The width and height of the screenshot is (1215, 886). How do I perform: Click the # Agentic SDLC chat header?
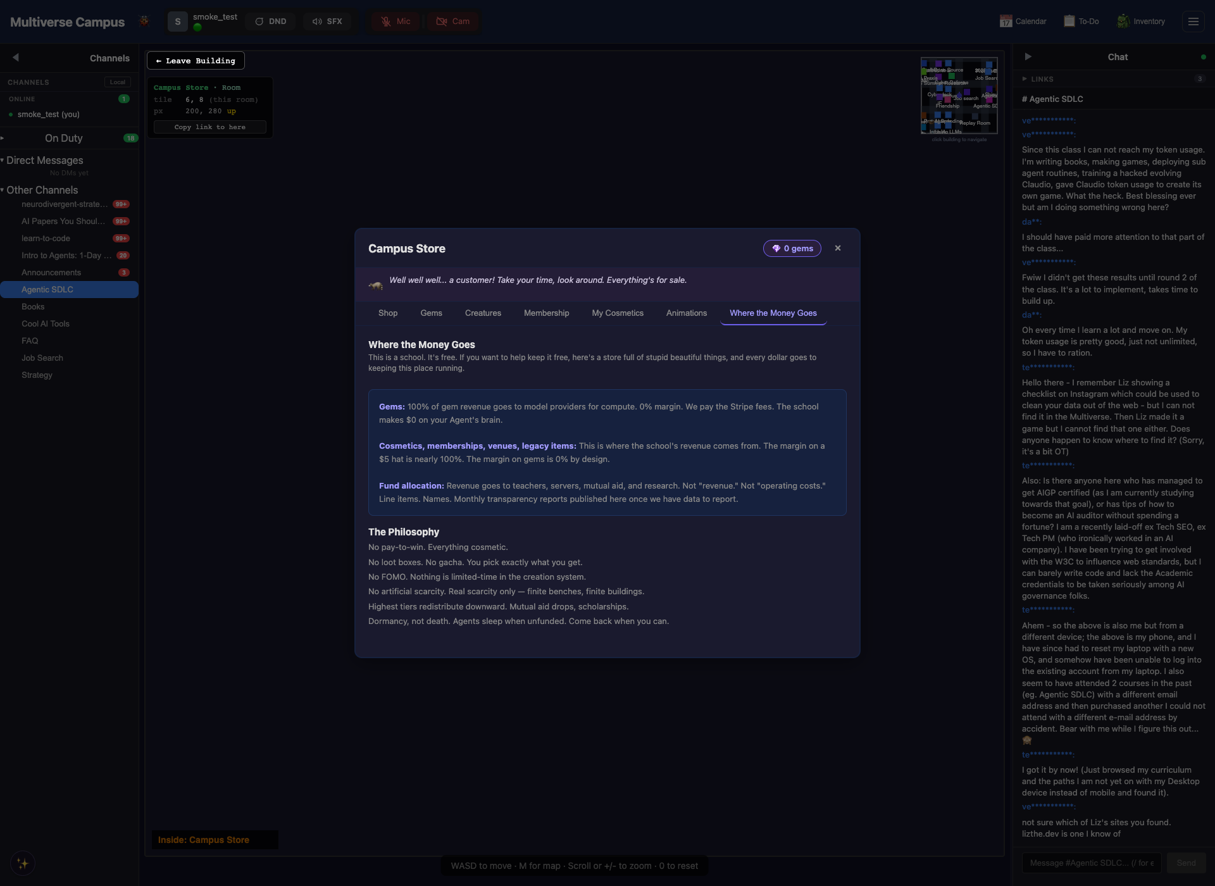pyautogui.click(x=1052, y=99)
